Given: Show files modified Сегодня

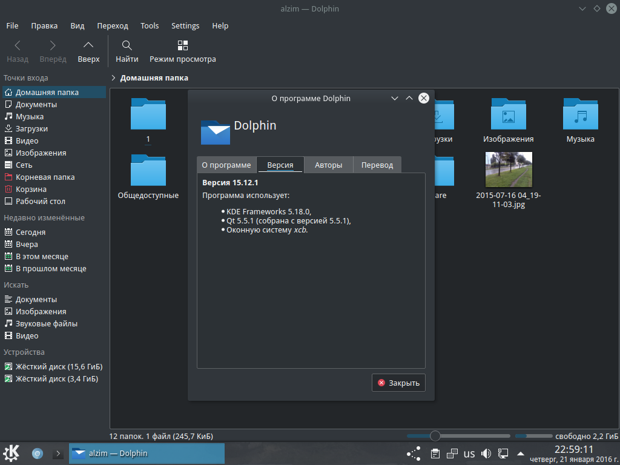Looking at the screenshot, I should [54, 232].
